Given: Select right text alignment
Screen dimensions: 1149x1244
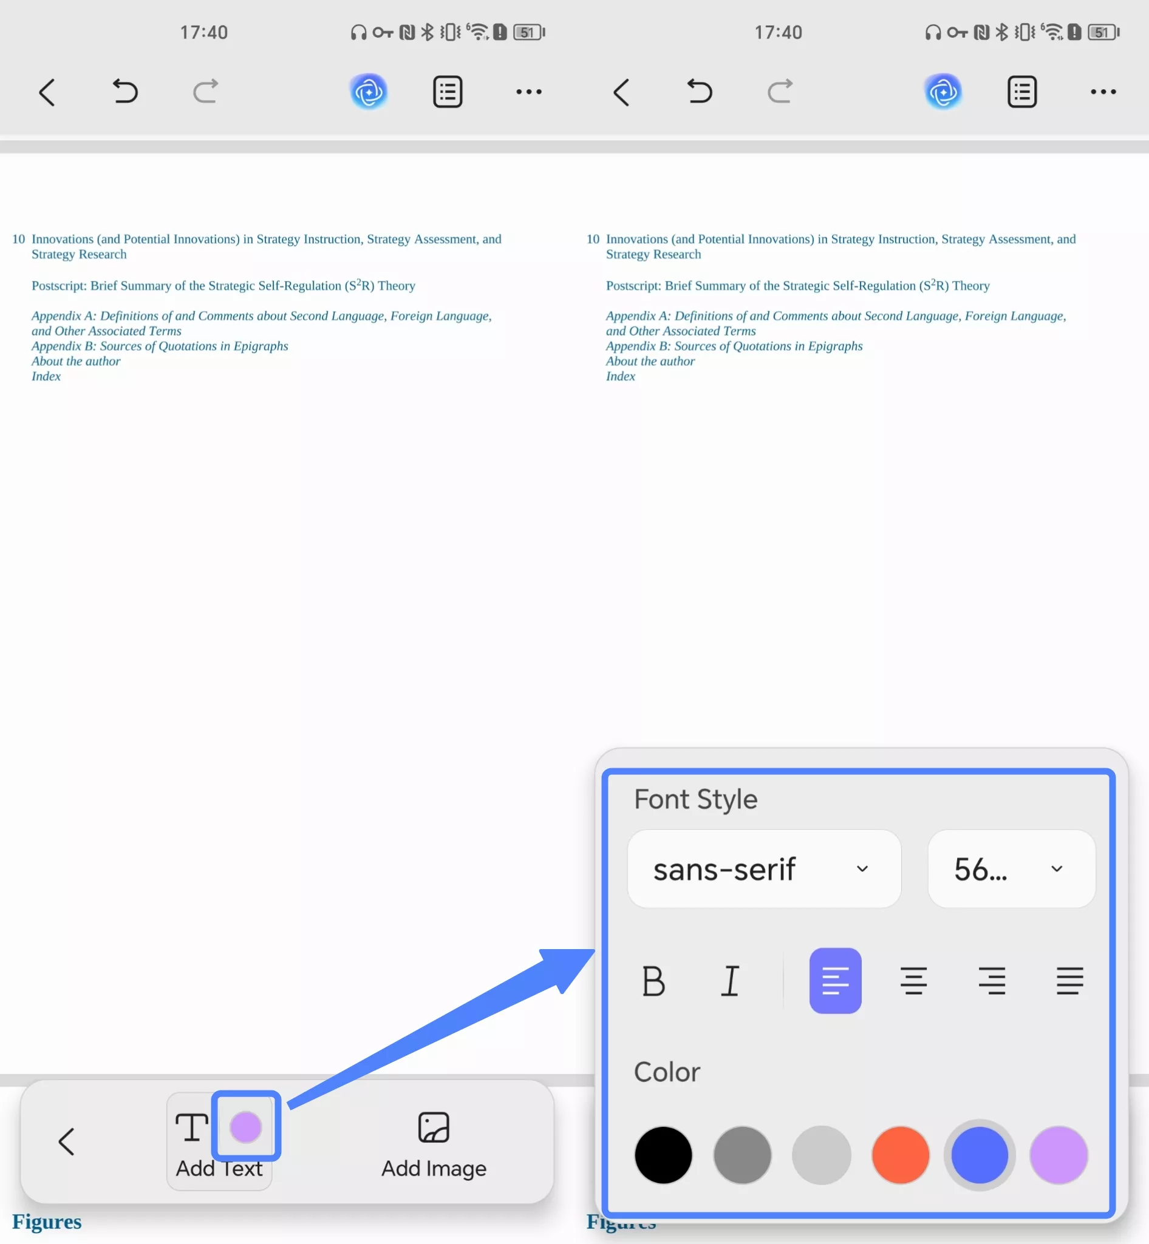Looking at the screenshot, I should tap(992, 981).
